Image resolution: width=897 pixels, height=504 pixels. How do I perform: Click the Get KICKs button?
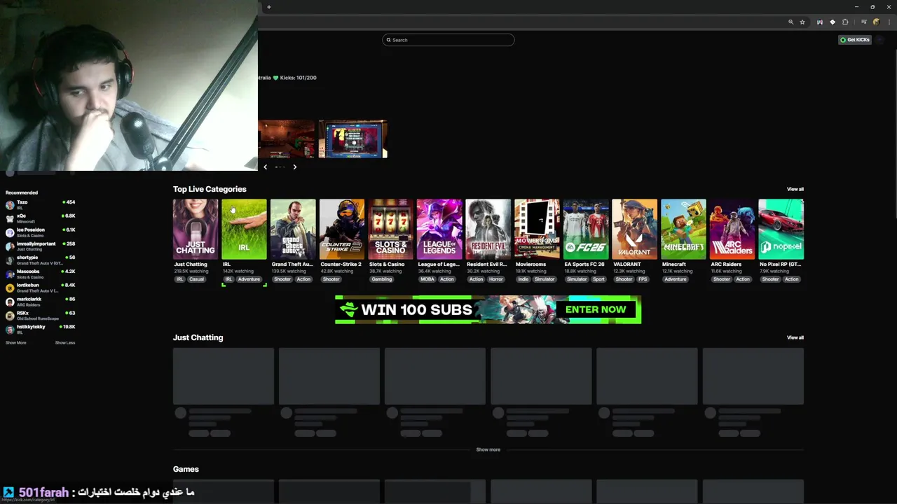[x=855, y=40]
